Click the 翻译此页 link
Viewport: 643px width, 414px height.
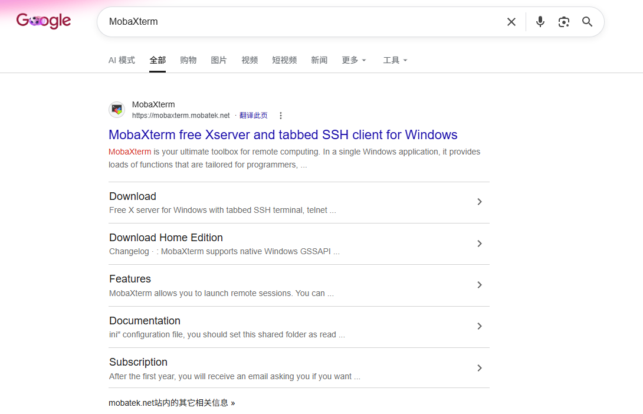pyautogui.click(x=254, y=116)
